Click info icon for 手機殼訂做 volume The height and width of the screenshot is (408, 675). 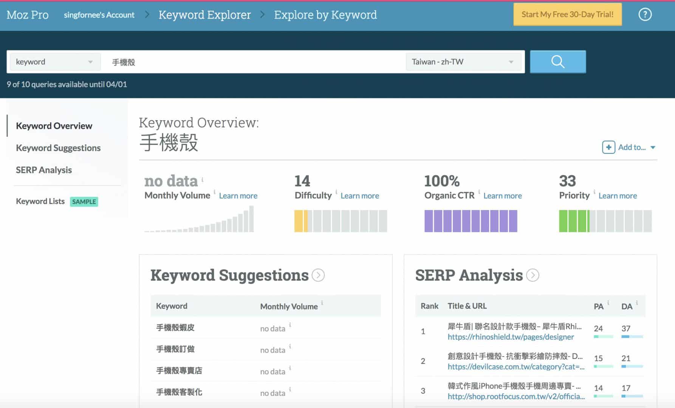click(290, 346)
